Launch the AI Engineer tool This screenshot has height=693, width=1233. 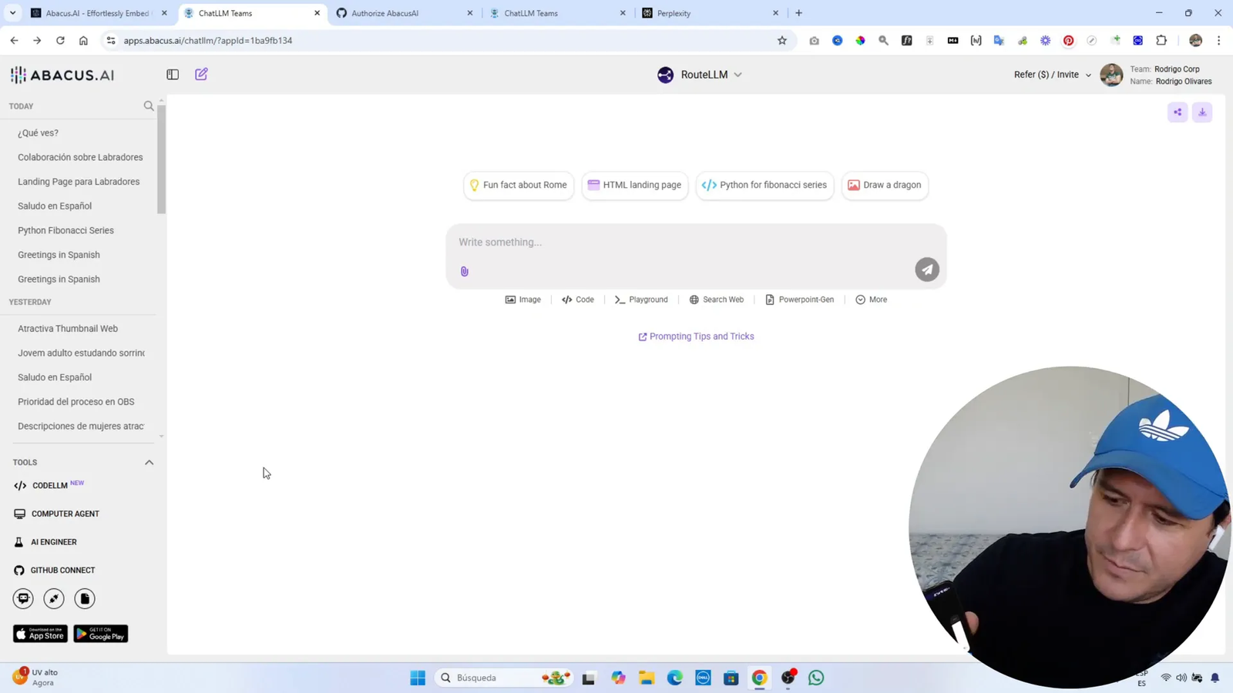pyautogui.click(x=54, y=541)
